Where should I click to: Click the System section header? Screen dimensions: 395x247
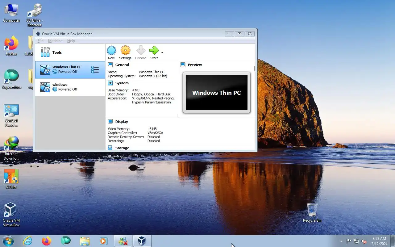click(x=122, y=83)
